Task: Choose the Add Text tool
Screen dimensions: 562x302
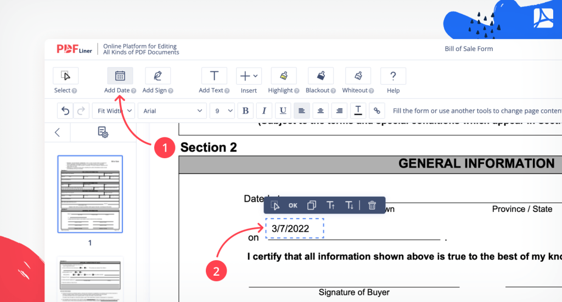Action: tap(214, 76)
